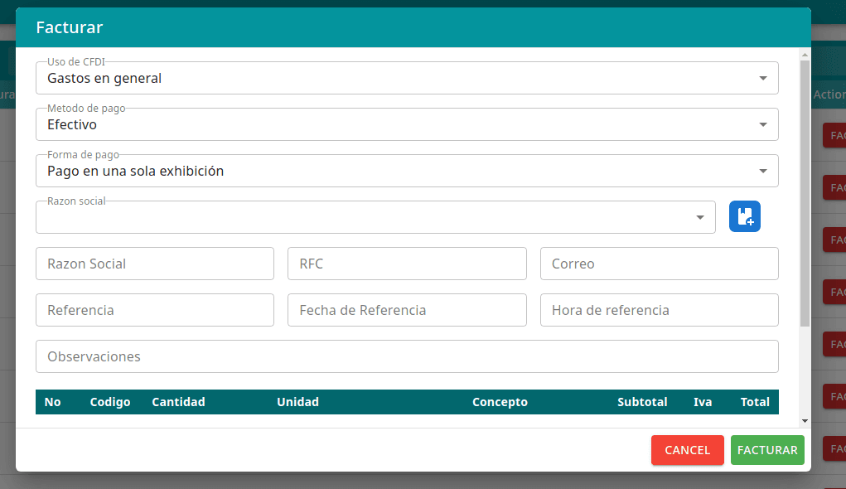
Task: Click the Codigo column header
Action: [x=110, y=402]
